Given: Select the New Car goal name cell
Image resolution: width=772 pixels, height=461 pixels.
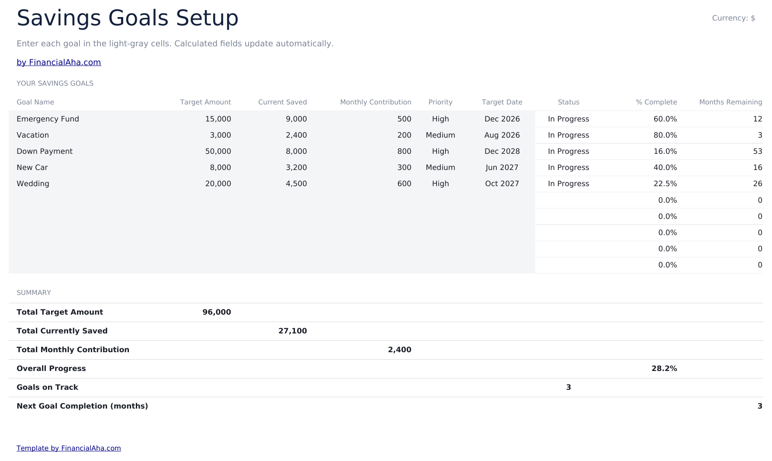Looking at the screenshot, I should pos(32,167).
